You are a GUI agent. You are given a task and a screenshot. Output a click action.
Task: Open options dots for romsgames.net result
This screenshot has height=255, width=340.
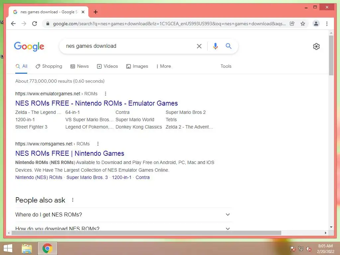pyautogui.click(x=98, y=144)
